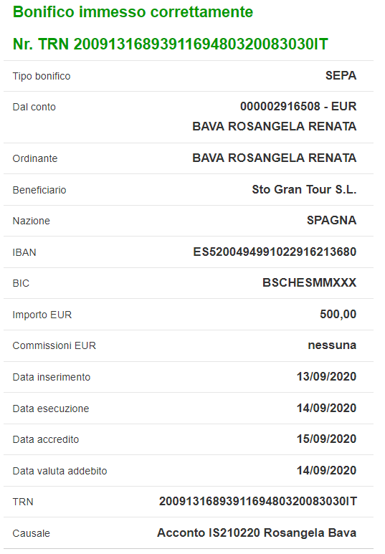Click the Ordinante name BAVA ROSANGELA RENATA
Image resolution: width=385 pixels, height=554 pixels.
point(275,158)
